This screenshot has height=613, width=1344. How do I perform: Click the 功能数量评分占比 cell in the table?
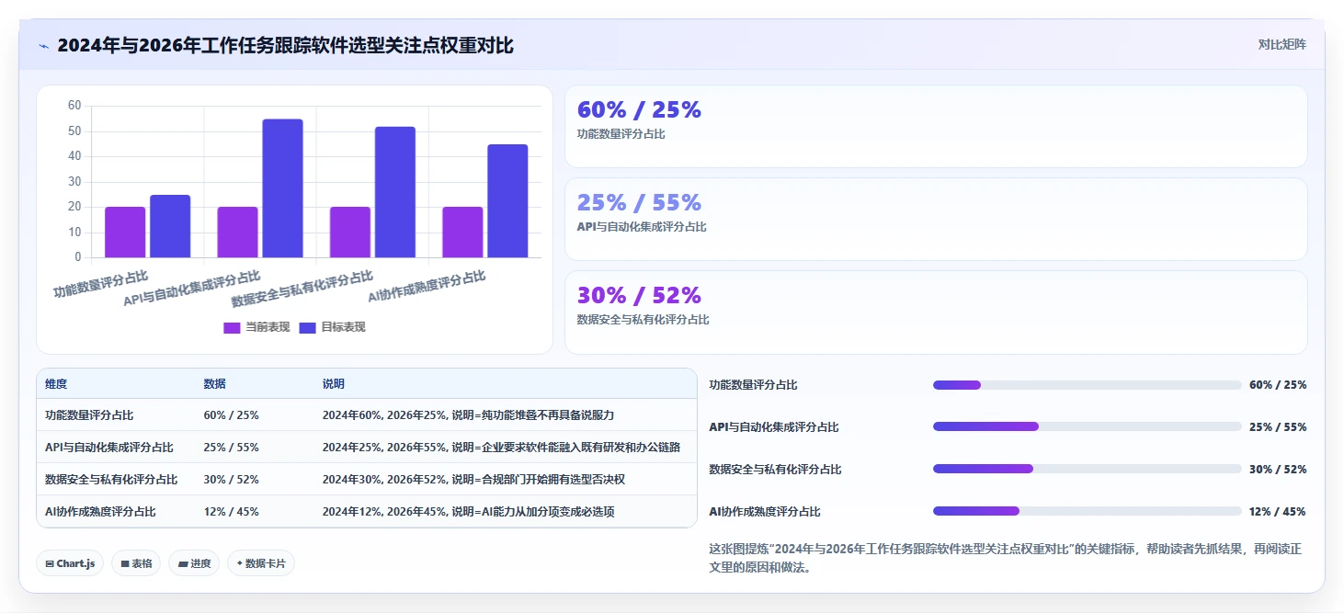pos(89,415)
